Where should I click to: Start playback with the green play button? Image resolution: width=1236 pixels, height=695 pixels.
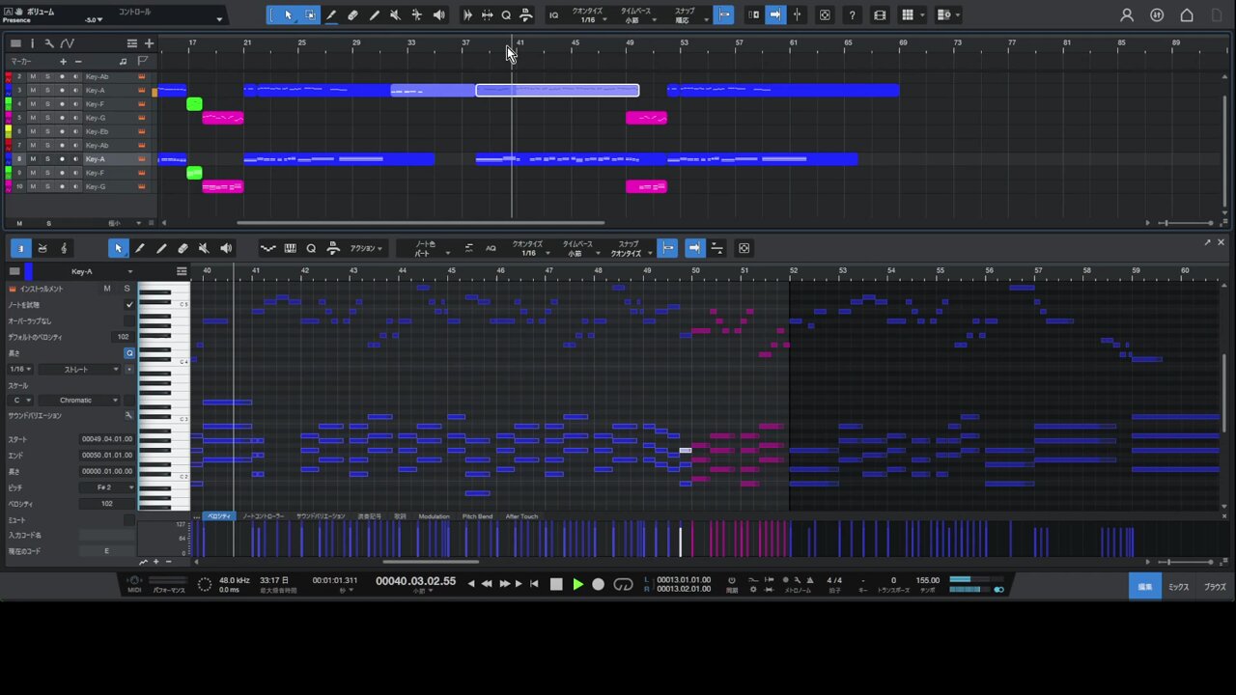577,584
